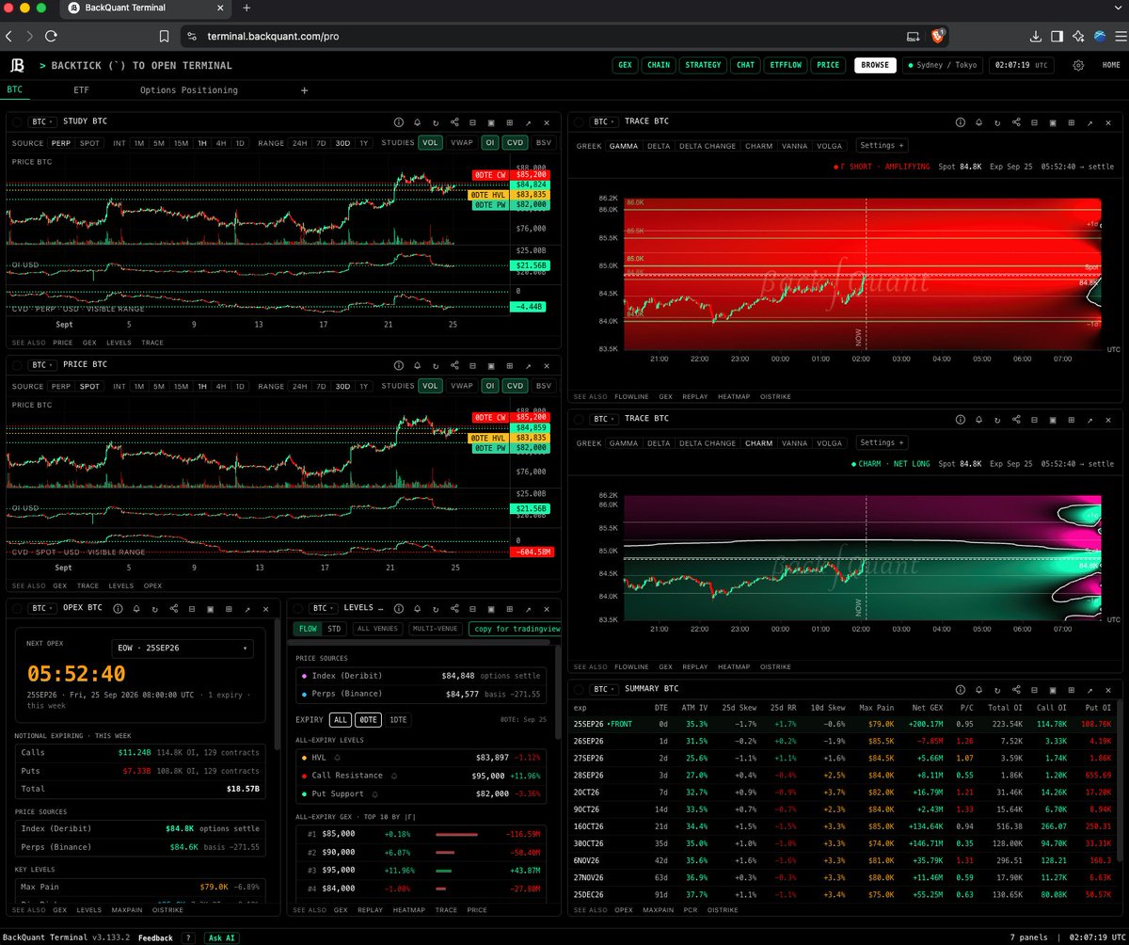The image size is (1129, 945).
Task: Select 4H interval in STUDY BTC panel
Action: click(x=220, y=142)
